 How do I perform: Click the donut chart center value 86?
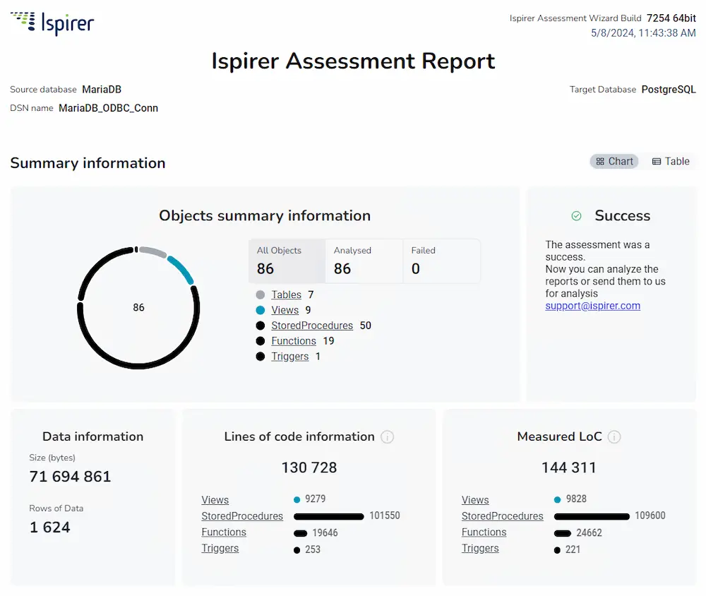138,308
